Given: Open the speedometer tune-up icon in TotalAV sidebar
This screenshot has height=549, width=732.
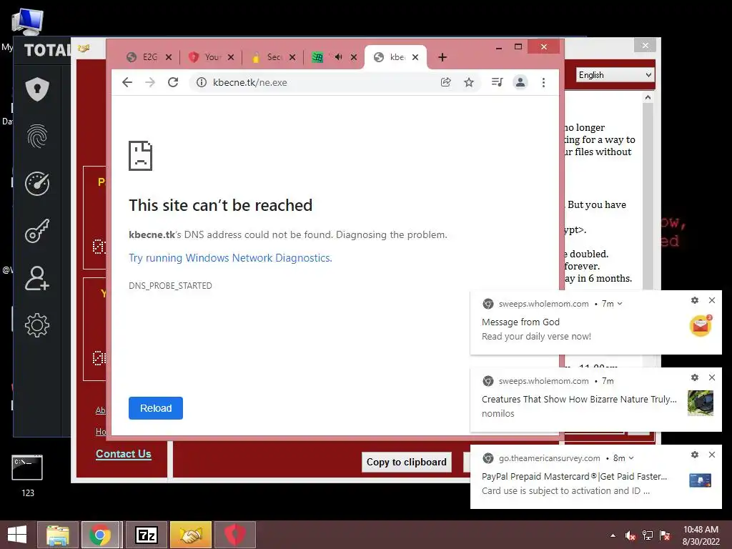Looking at the screenshot, I should coord(37,184).
